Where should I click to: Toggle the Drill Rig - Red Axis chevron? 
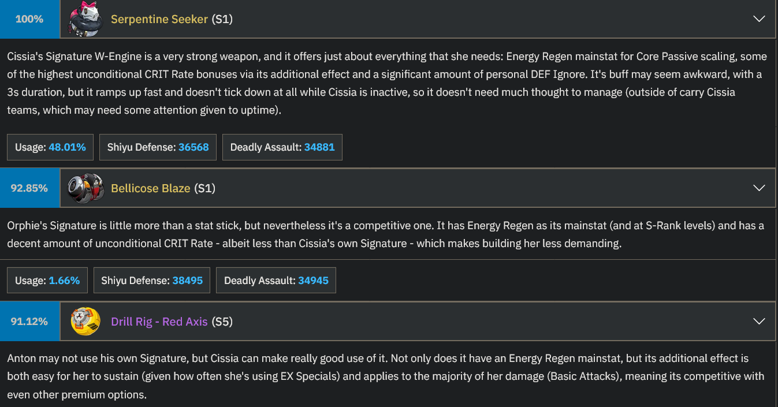coord(760,321)
